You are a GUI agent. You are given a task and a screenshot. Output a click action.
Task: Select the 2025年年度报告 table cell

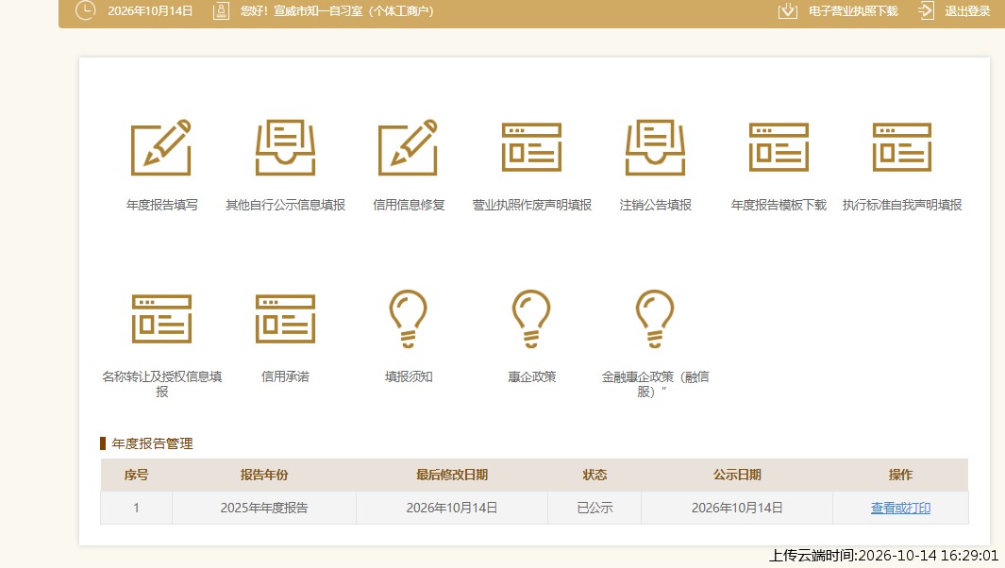pos(264,508)
